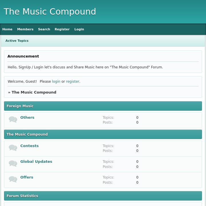This screenshot has width=206, height=206.
Task: Open the Contests board
Action: 29,146
